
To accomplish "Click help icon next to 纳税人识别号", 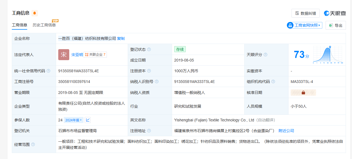I will [157, 82].
